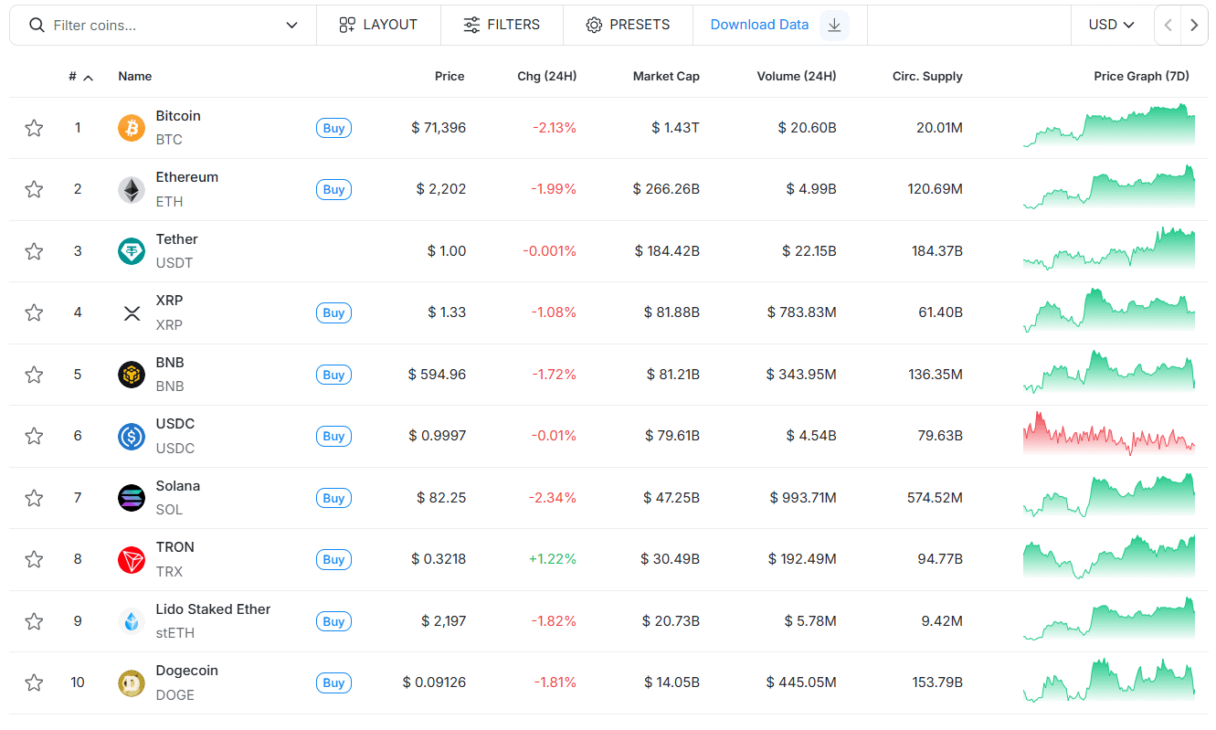The height and width of the screenshot is (730, 1216).
Task: Click the Bitcoin coin logo icon
Action: tap(132, 128)
